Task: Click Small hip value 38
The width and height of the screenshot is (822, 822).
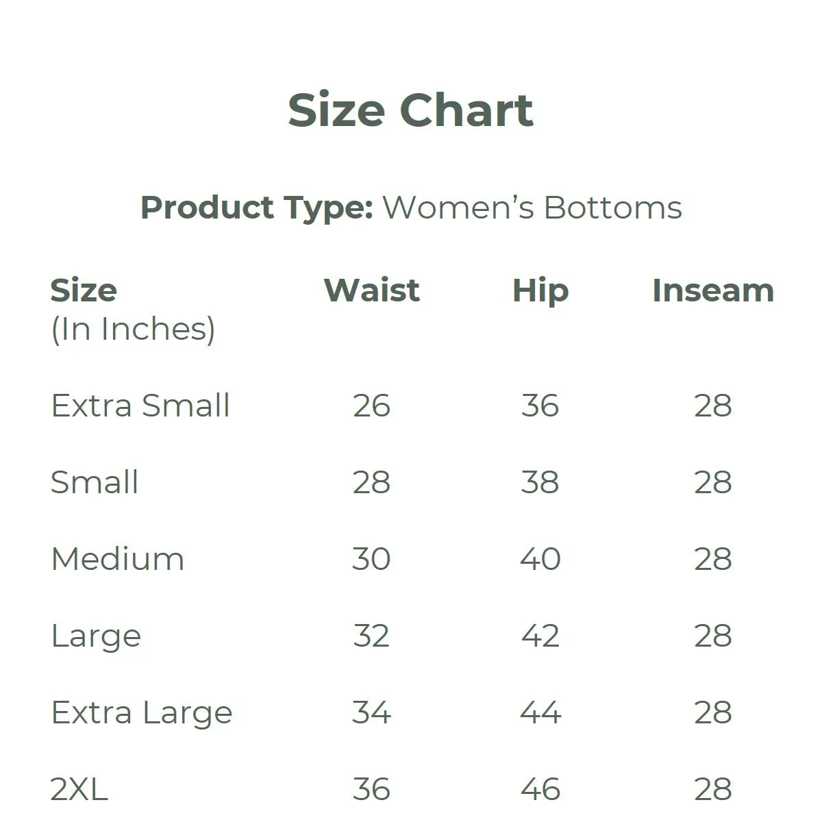Action: pos(540,482)
